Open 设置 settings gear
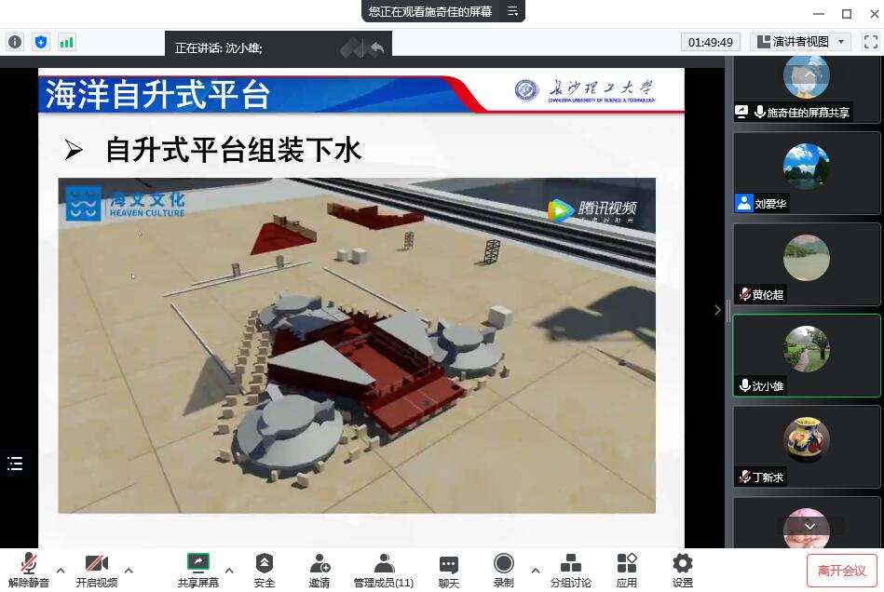The height and width of the screenshot is (592, 884). tap(683, 570)
